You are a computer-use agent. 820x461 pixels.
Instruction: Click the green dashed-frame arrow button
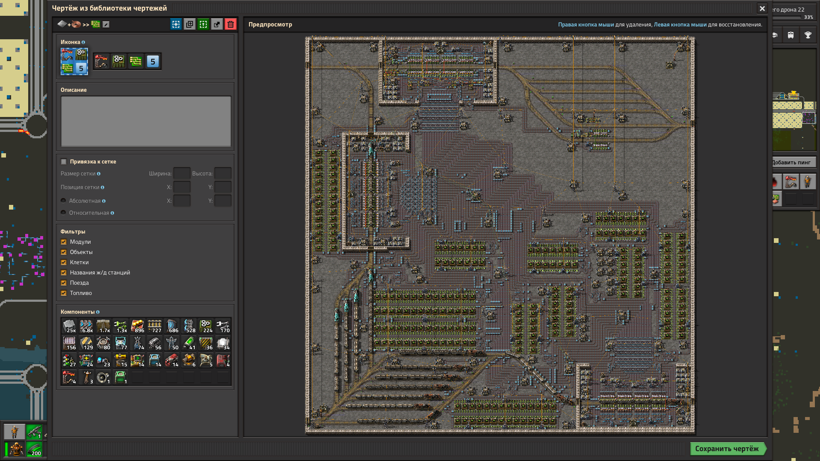pyautogui.click(x=203, y=24)
